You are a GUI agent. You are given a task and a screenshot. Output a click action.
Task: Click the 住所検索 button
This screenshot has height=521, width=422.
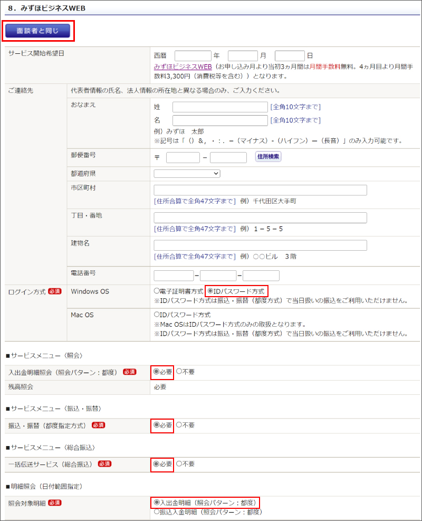[268, 156]
